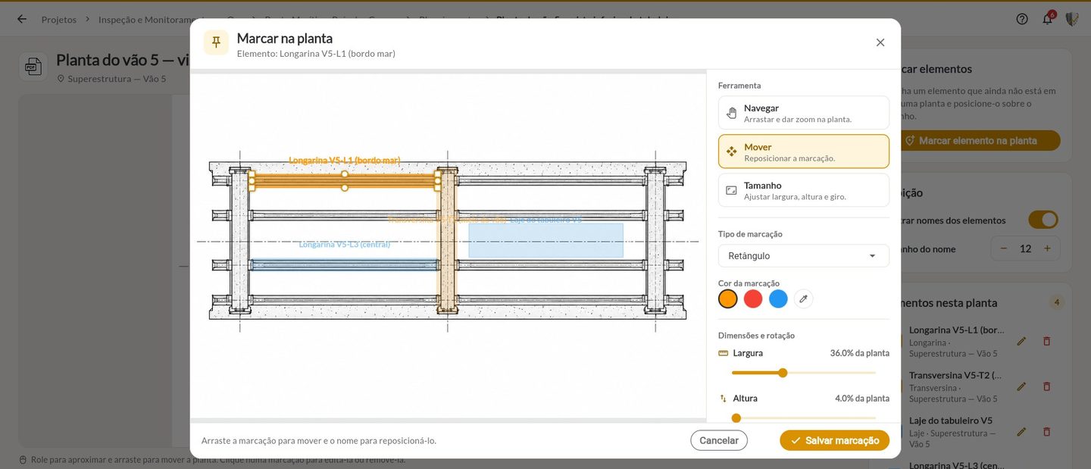Viewport: 1091px width, 469px height.
Task: Cancel the marking dialog
Action: 719,440
